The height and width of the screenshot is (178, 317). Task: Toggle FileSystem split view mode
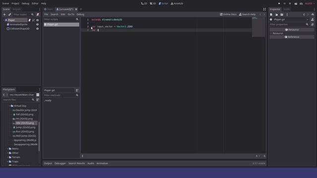coord(38,95)
